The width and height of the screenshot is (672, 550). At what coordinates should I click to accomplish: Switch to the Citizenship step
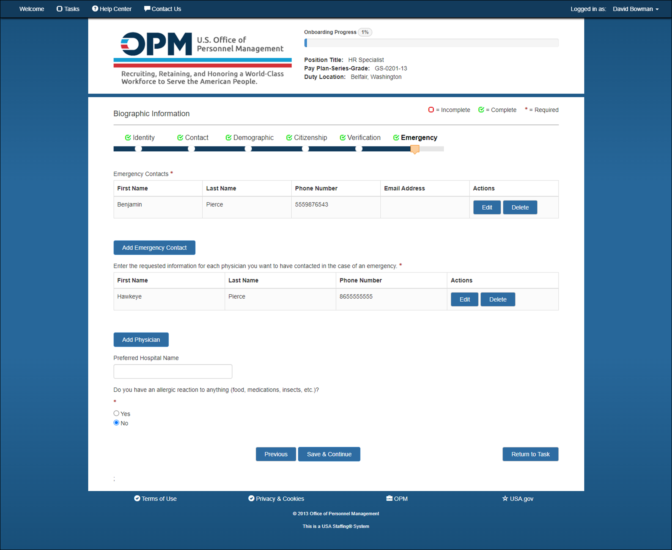[x=307, y=138]
